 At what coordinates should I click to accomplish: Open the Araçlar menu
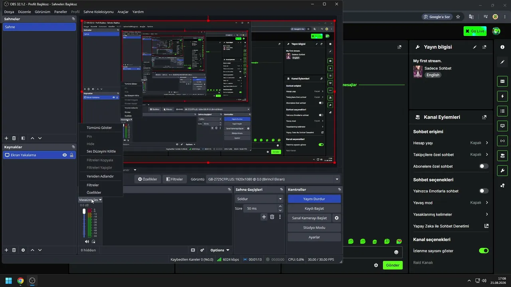coord(123,12)
